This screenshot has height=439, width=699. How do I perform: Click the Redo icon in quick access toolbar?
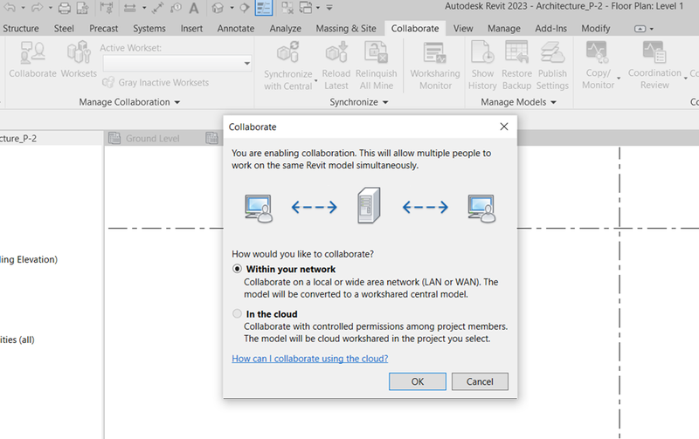(38, 7)
